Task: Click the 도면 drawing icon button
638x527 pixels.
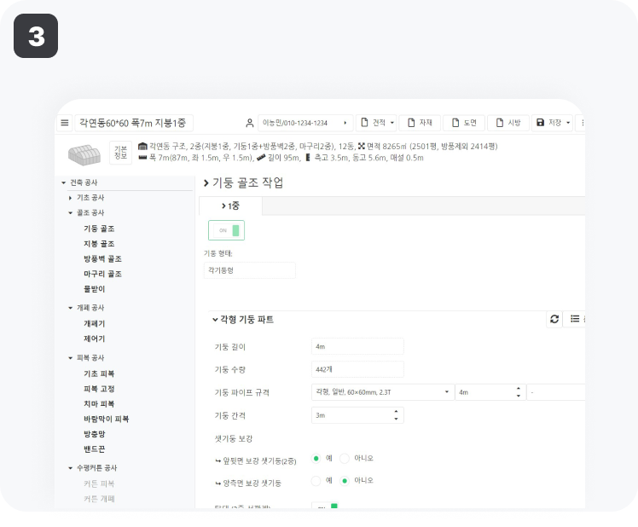Action: [x=463, y=123]
